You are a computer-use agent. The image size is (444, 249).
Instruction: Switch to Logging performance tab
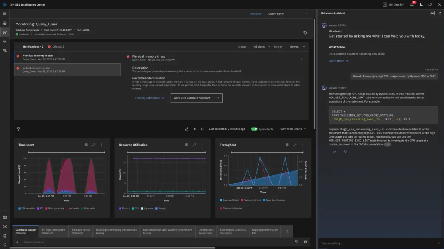tap(265, 231)
